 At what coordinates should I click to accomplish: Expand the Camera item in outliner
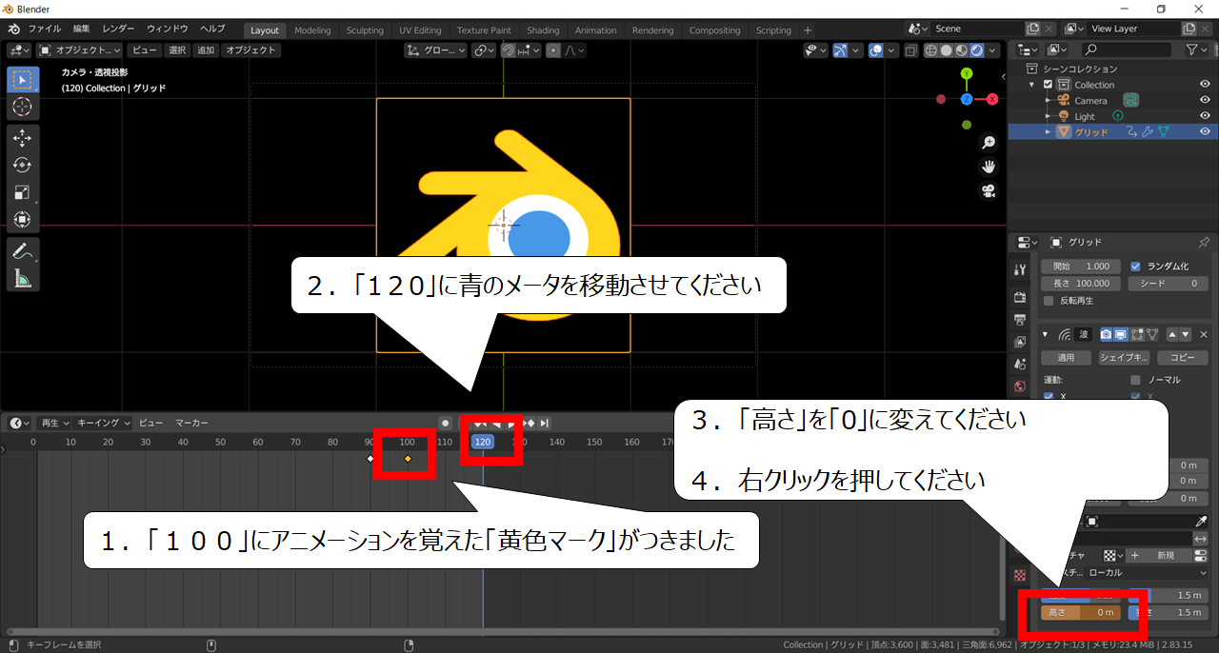pyautogui.click(x=1048, y=101)
